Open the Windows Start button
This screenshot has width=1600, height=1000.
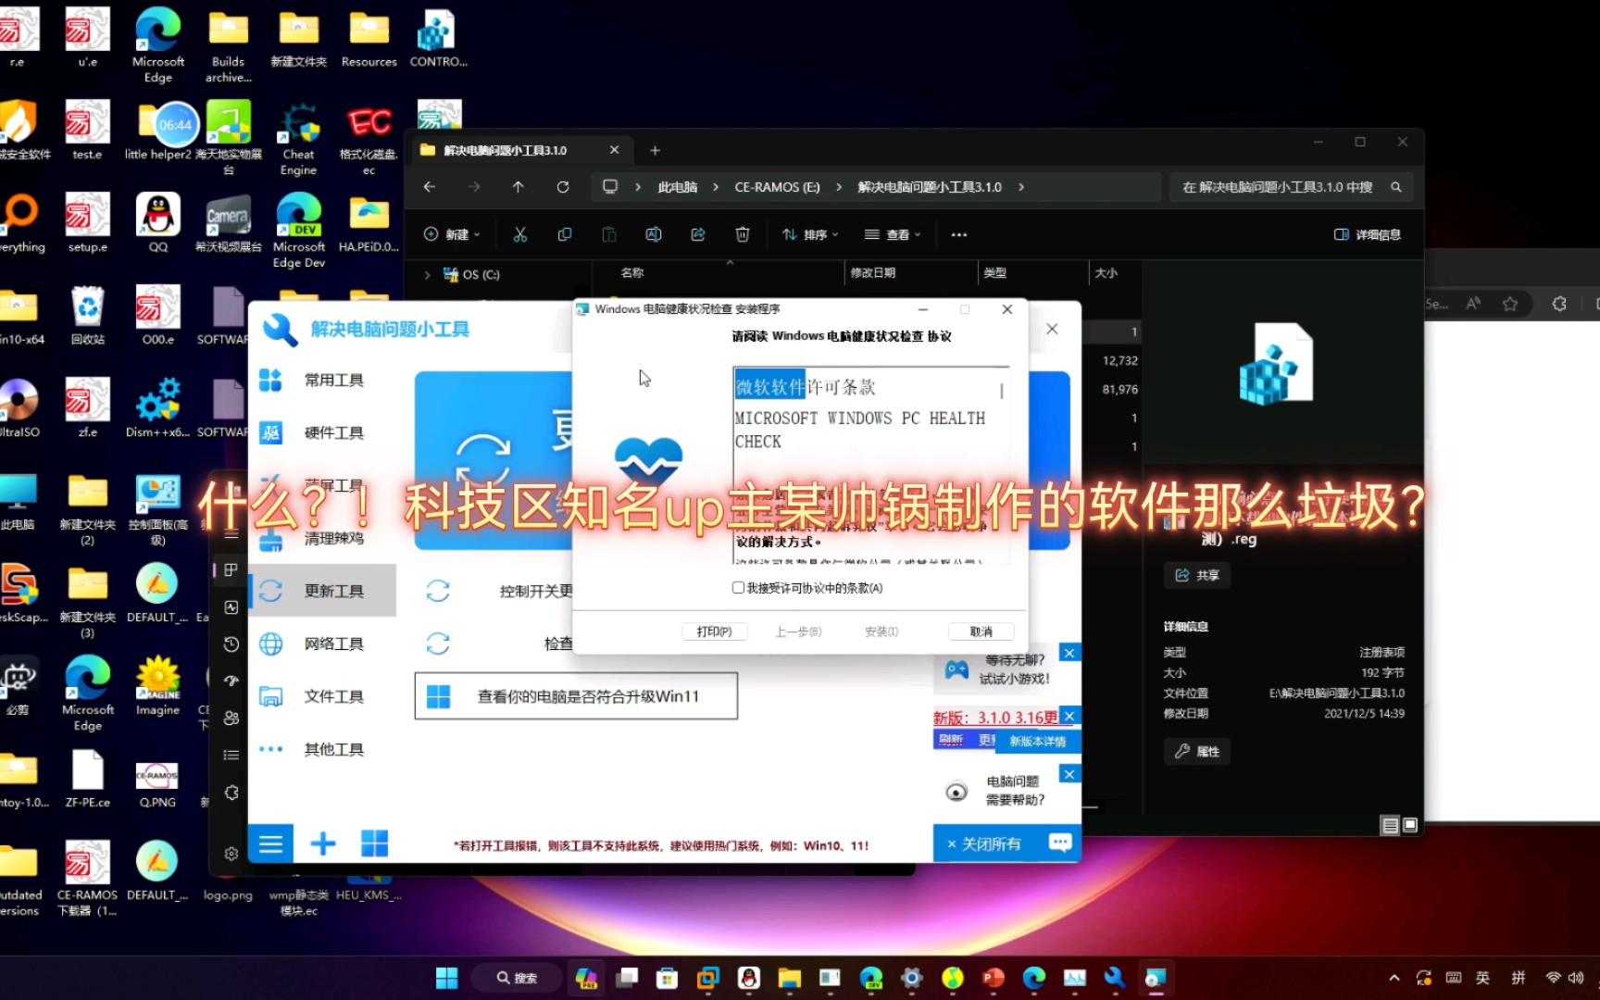tap(447, 978)
